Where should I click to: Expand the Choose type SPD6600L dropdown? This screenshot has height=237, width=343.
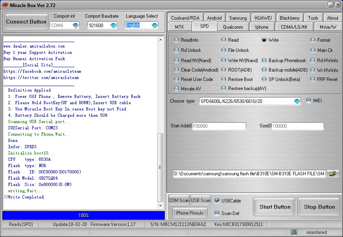tap(297, 101)
